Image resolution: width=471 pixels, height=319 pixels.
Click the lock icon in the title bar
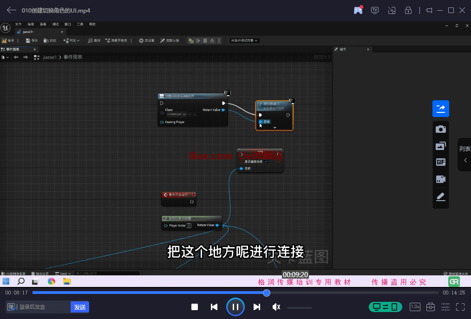point(408,10)
